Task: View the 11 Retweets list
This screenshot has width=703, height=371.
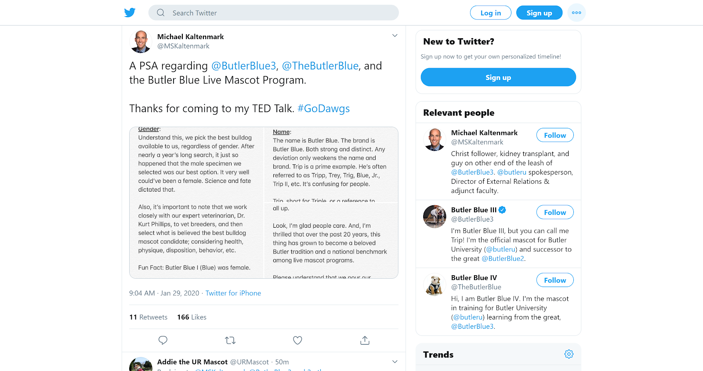Action: click(x=149, y=317)
